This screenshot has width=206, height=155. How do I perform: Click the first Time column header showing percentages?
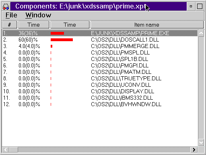click(34, 25)
